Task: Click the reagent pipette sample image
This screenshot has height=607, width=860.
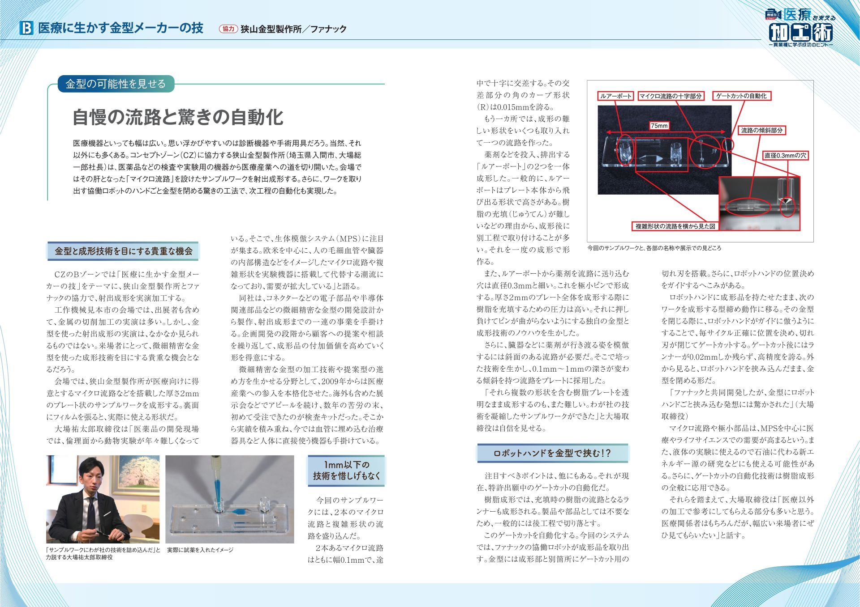Action: click(229, 499)
